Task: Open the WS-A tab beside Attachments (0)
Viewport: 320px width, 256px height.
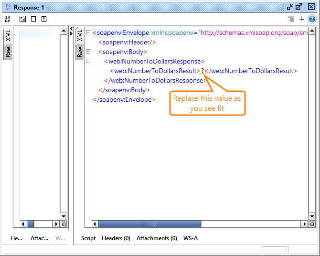Action: [191, 238]
